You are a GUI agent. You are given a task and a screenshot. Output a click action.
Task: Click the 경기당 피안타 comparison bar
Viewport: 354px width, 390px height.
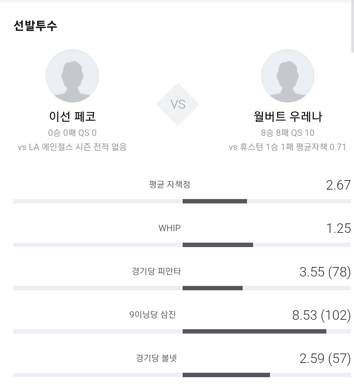(182, 288)
